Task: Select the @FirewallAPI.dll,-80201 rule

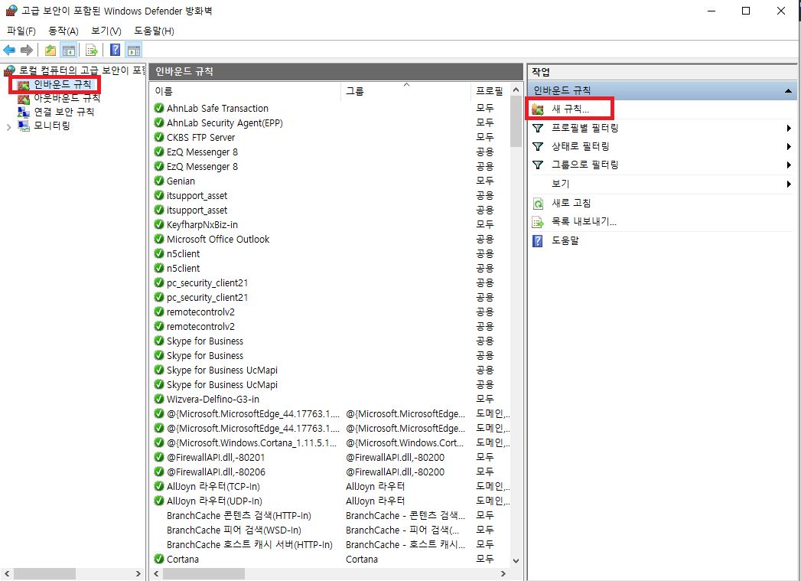Action: pyautogui.click(x=216, y=457)
